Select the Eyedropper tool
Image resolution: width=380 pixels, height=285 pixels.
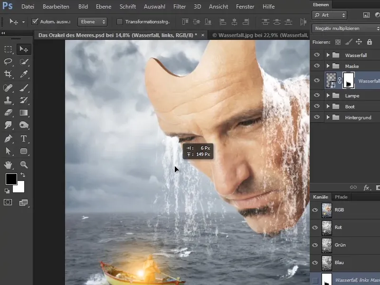(24, 74)
